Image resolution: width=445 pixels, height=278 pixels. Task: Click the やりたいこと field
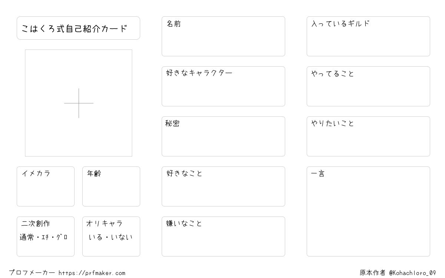[x=368, y=136]
